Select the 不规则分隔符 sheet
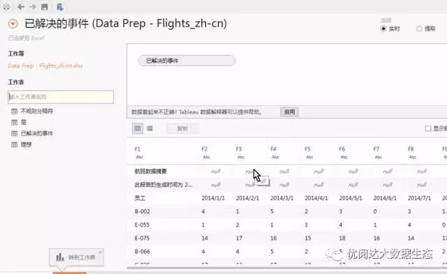 coord(37,112)
